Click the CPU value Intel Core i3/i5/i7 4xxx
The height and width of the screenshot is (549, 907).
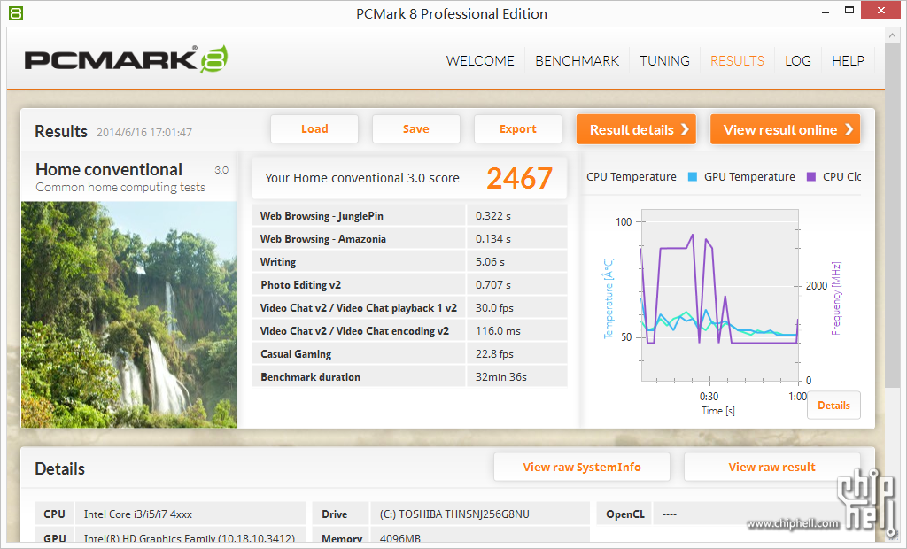137,514
